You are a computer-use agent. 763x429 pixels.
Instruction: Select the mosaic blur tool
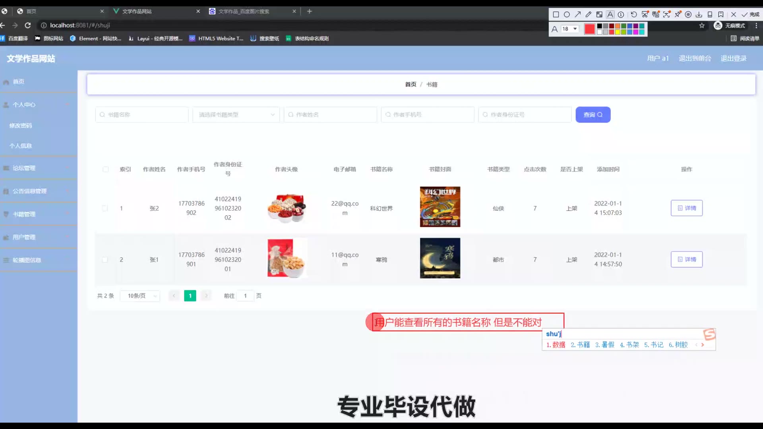click(x=599, y=14)
